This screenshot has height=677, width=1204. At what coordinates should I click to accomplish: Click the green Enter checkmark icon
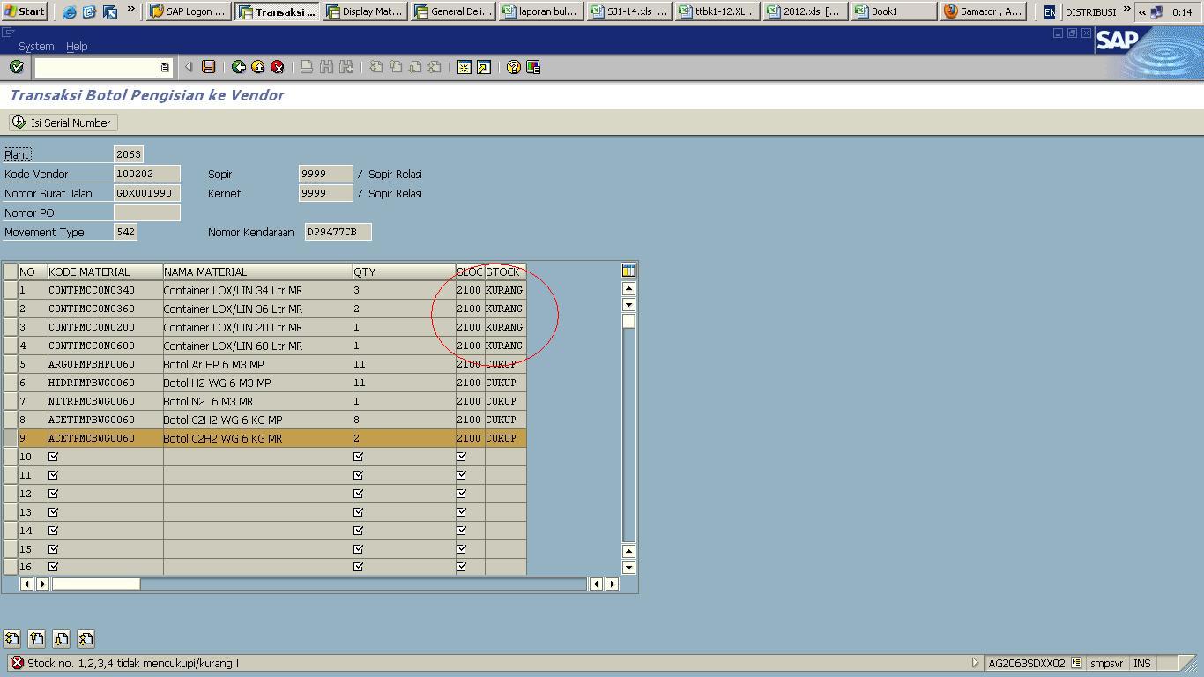coord(16,67)
